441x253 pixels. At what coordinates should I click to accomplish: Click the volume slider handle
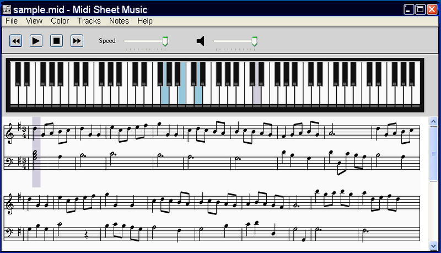click(254, 41)
